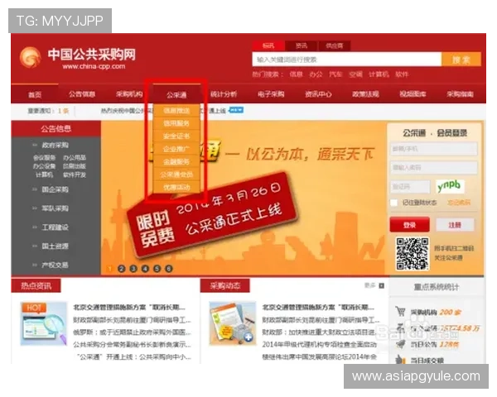497x397 pixels.
Task: Expand the 军队采购 sidebar category
Action: pos(55,208)
